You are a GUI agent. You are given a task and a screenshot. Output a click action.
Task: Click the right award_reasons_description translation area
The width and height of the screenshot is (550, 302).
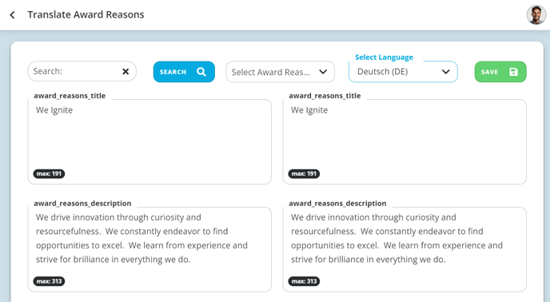point(405,249)
